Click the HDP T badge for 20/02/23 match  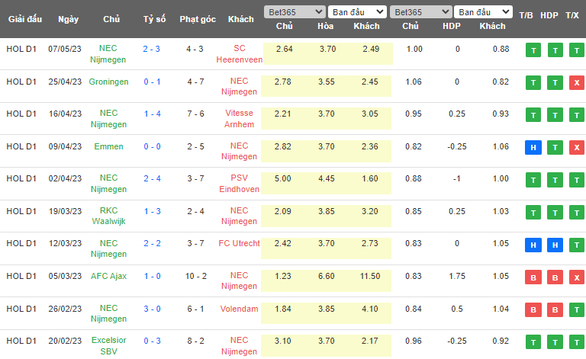tap(555, 342)
